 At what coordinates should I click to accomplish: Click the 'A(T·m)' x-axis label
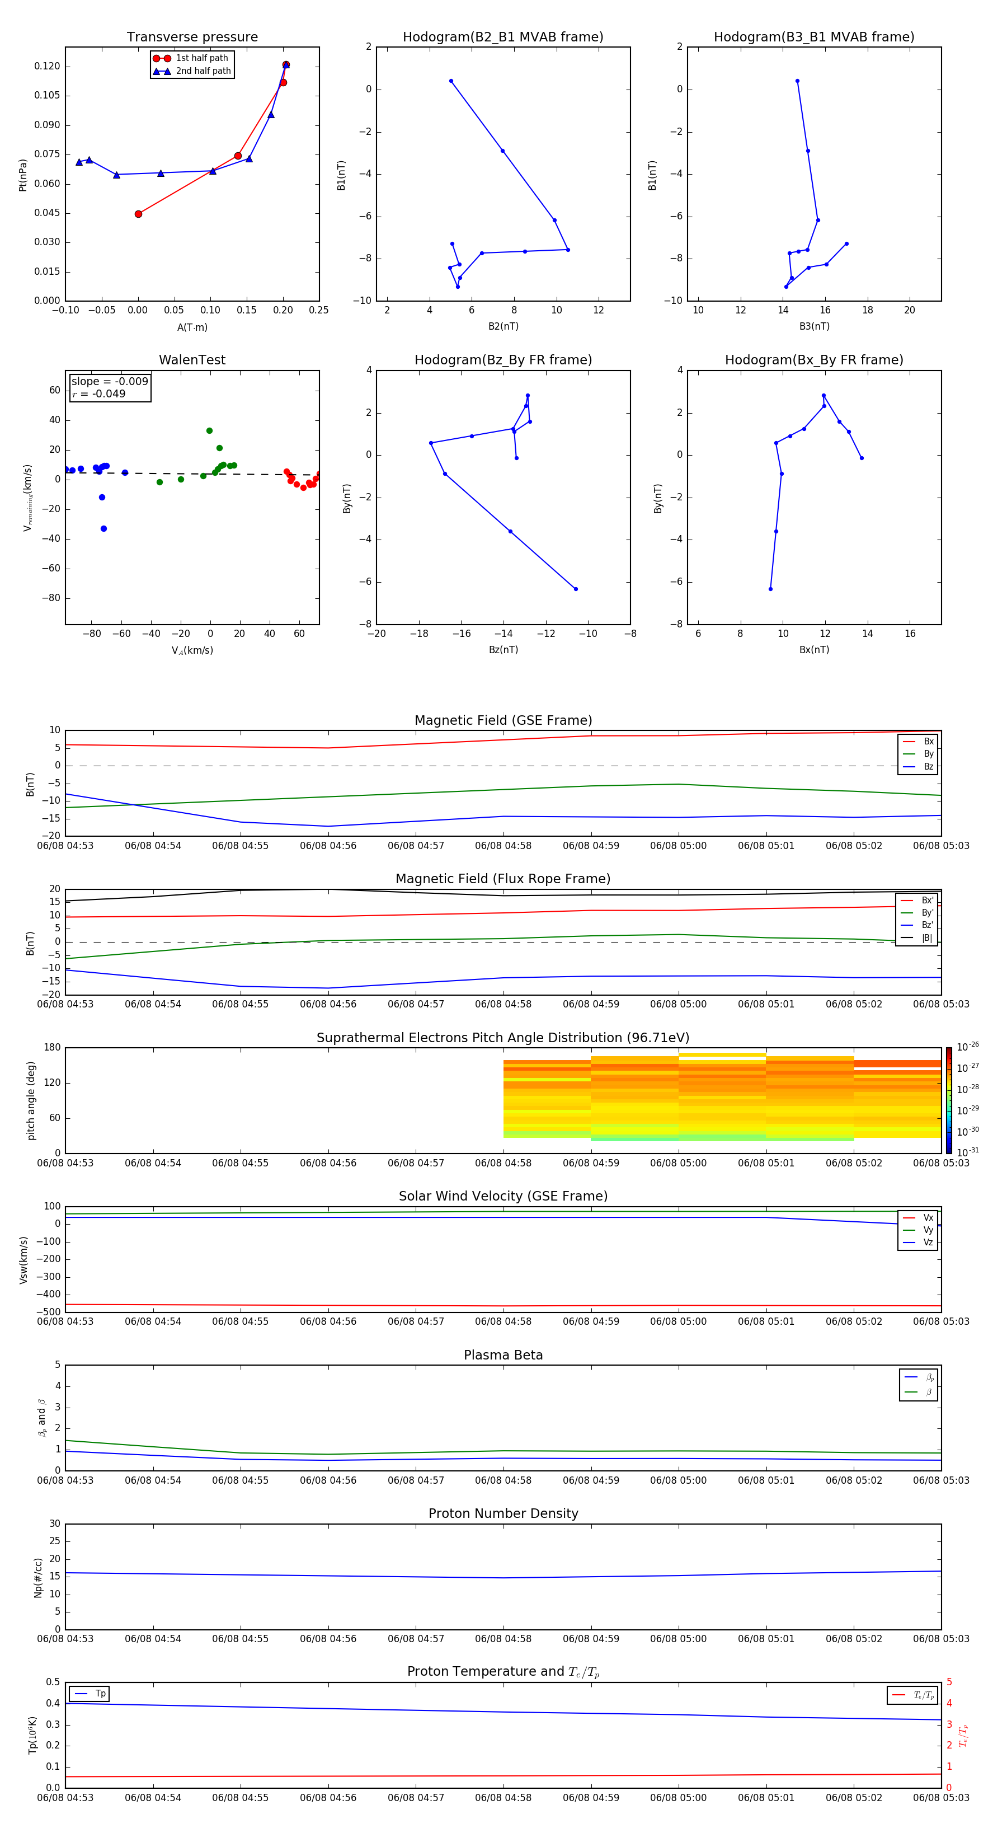(x=192, y=327)
